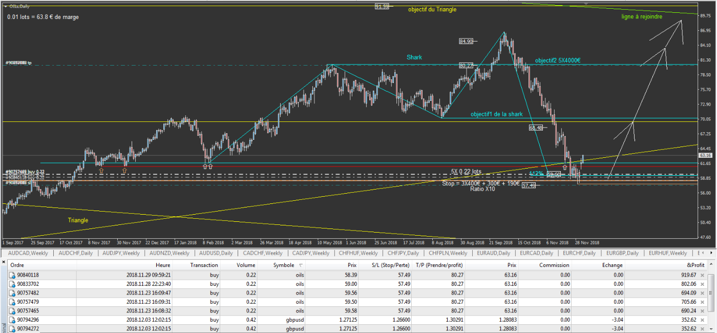Select the 84.90 price label on the chart
The height and width of the screenshot is (333, 717).
pyautogui.click(x=466, y=41)
